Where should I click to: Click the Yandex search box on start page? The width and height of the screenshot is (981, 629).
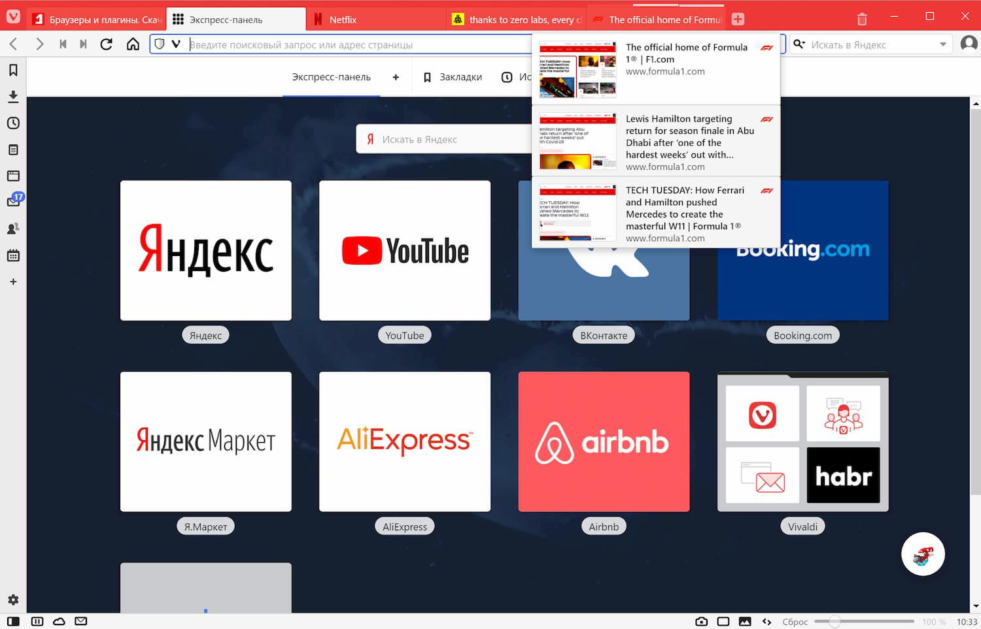445,139
